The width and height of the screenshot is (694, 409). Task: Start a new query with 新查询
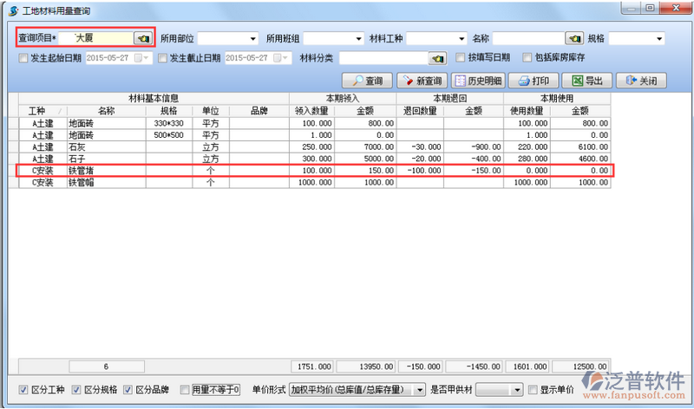420,81
